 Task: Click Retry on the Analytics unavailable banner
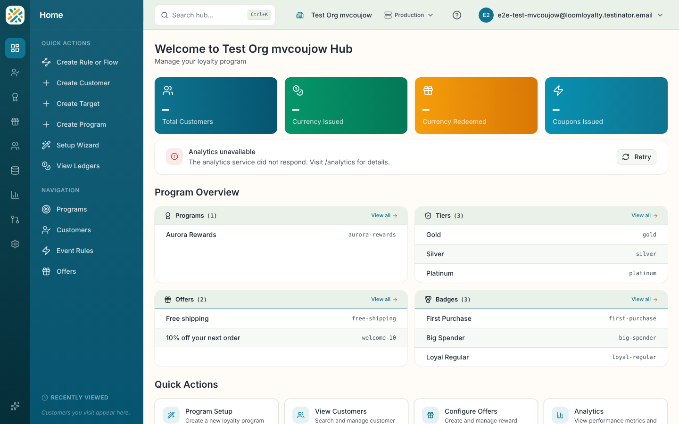(637, 157)
